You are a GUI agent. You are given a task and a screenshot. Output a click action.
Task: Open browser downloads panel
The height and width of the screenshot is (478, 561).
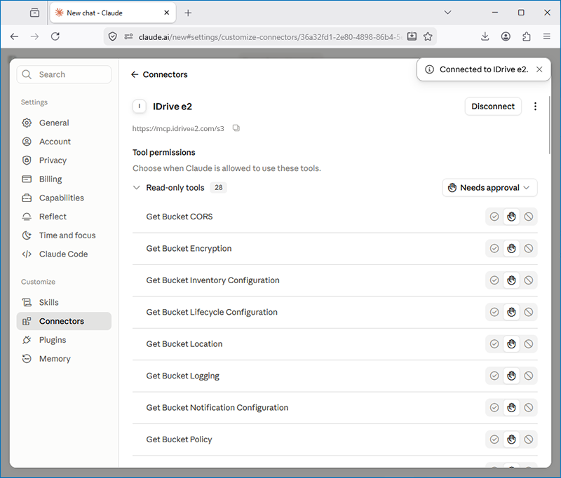pos(485,36)
